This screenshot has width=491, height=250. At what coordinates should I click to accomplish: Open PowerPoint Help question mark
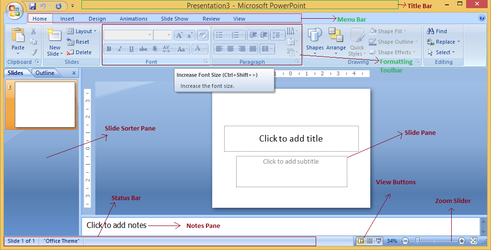(482, 18)
